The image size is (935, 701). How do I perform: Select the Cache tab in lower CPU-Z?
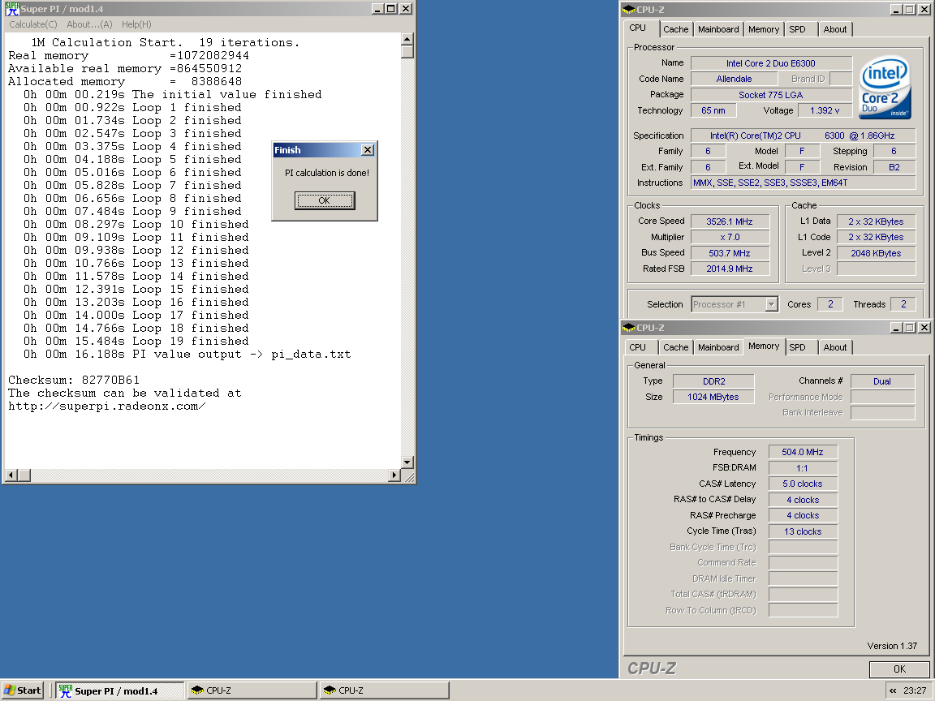point(675,347)
